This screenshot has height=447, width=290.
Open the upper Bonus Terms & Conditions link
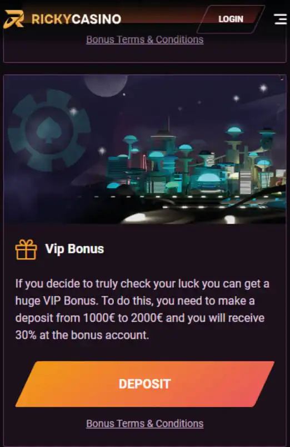[x=145, y=40]
